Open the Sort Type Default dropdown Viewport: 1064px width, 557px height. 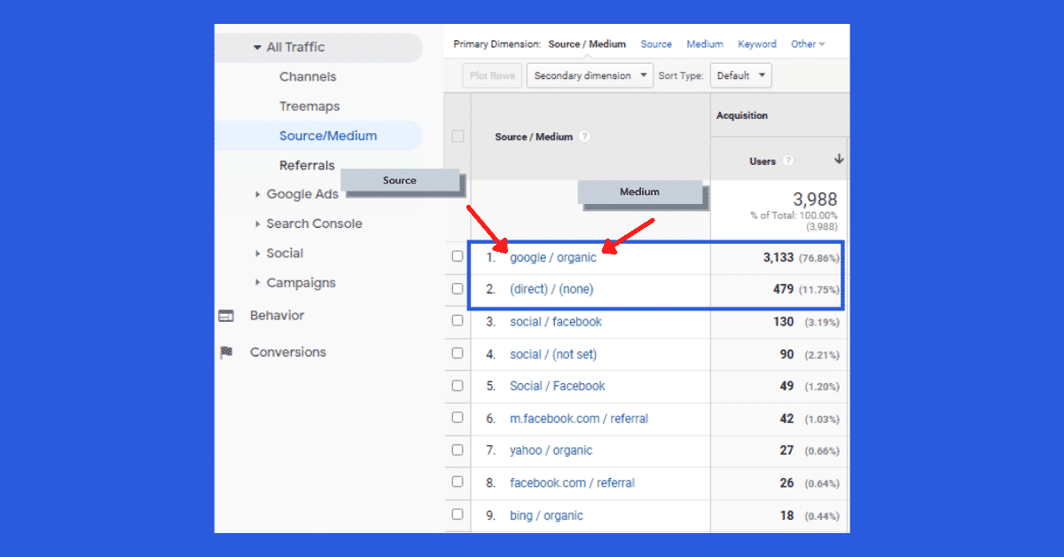[x=740, y=75]
